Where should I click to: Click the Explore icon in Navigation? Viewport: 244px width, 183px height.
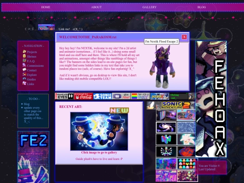click(24, 74)
